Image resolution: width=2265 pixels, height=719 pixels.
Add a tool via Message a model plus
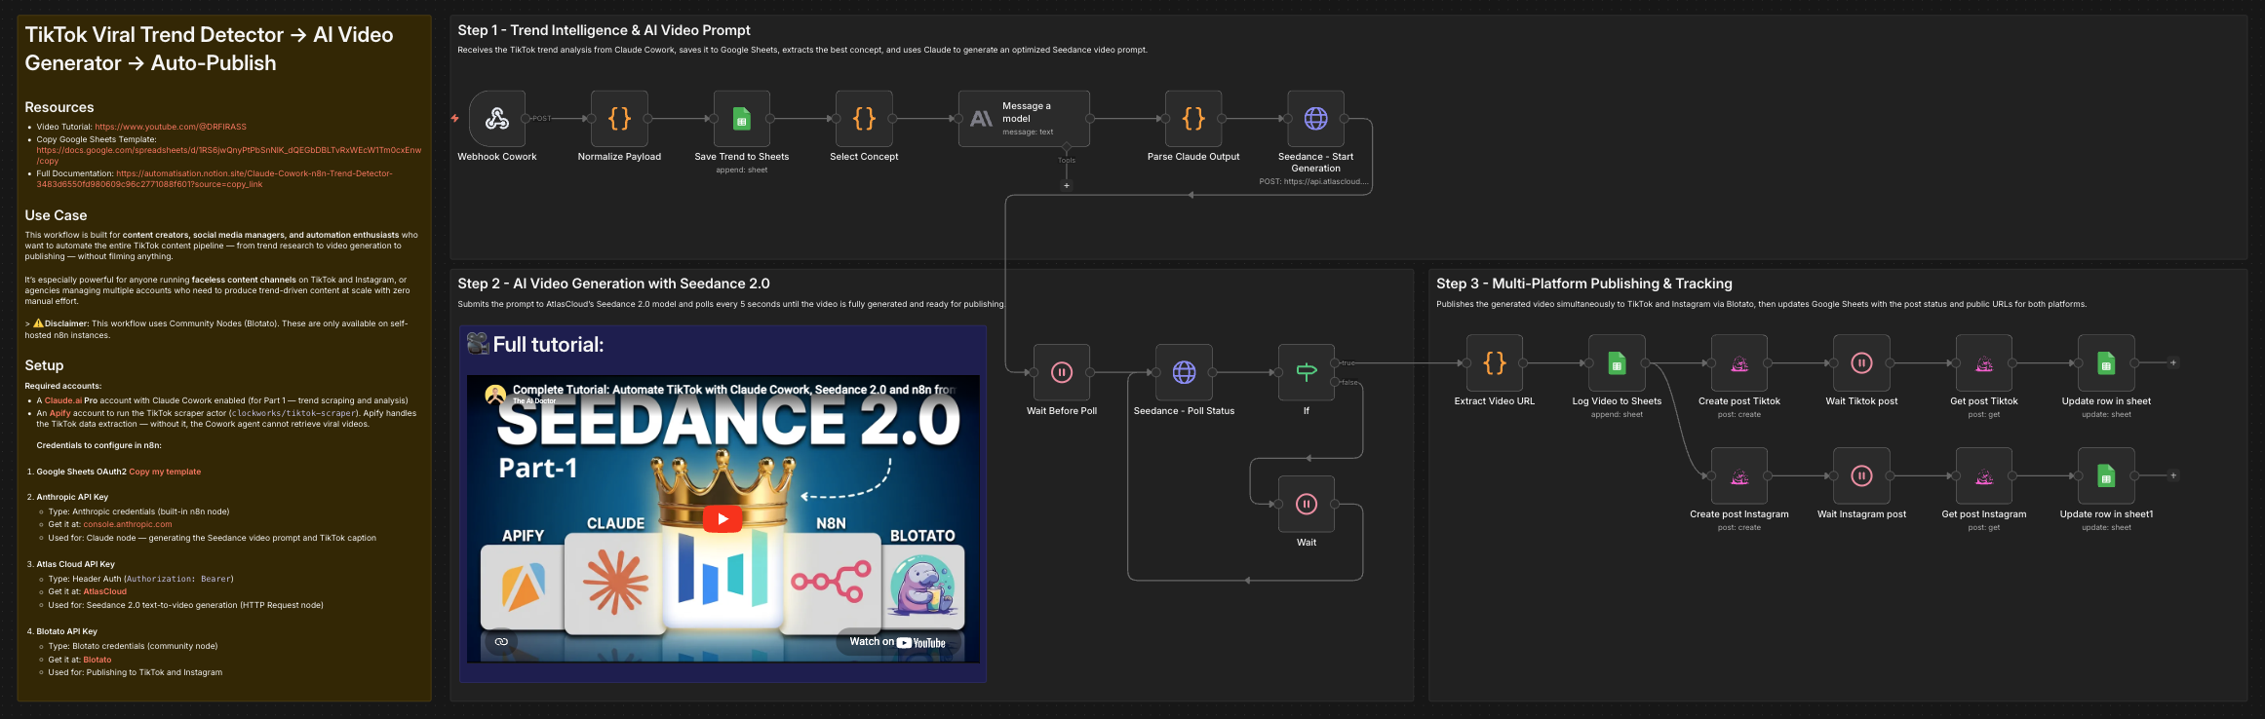[x=1067, y=185]
